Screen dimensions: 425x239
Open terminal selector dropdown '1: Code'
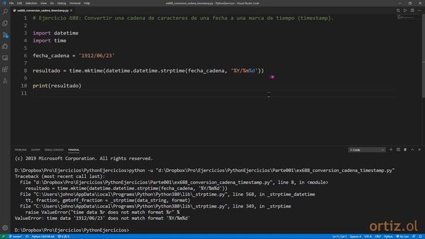367,150
